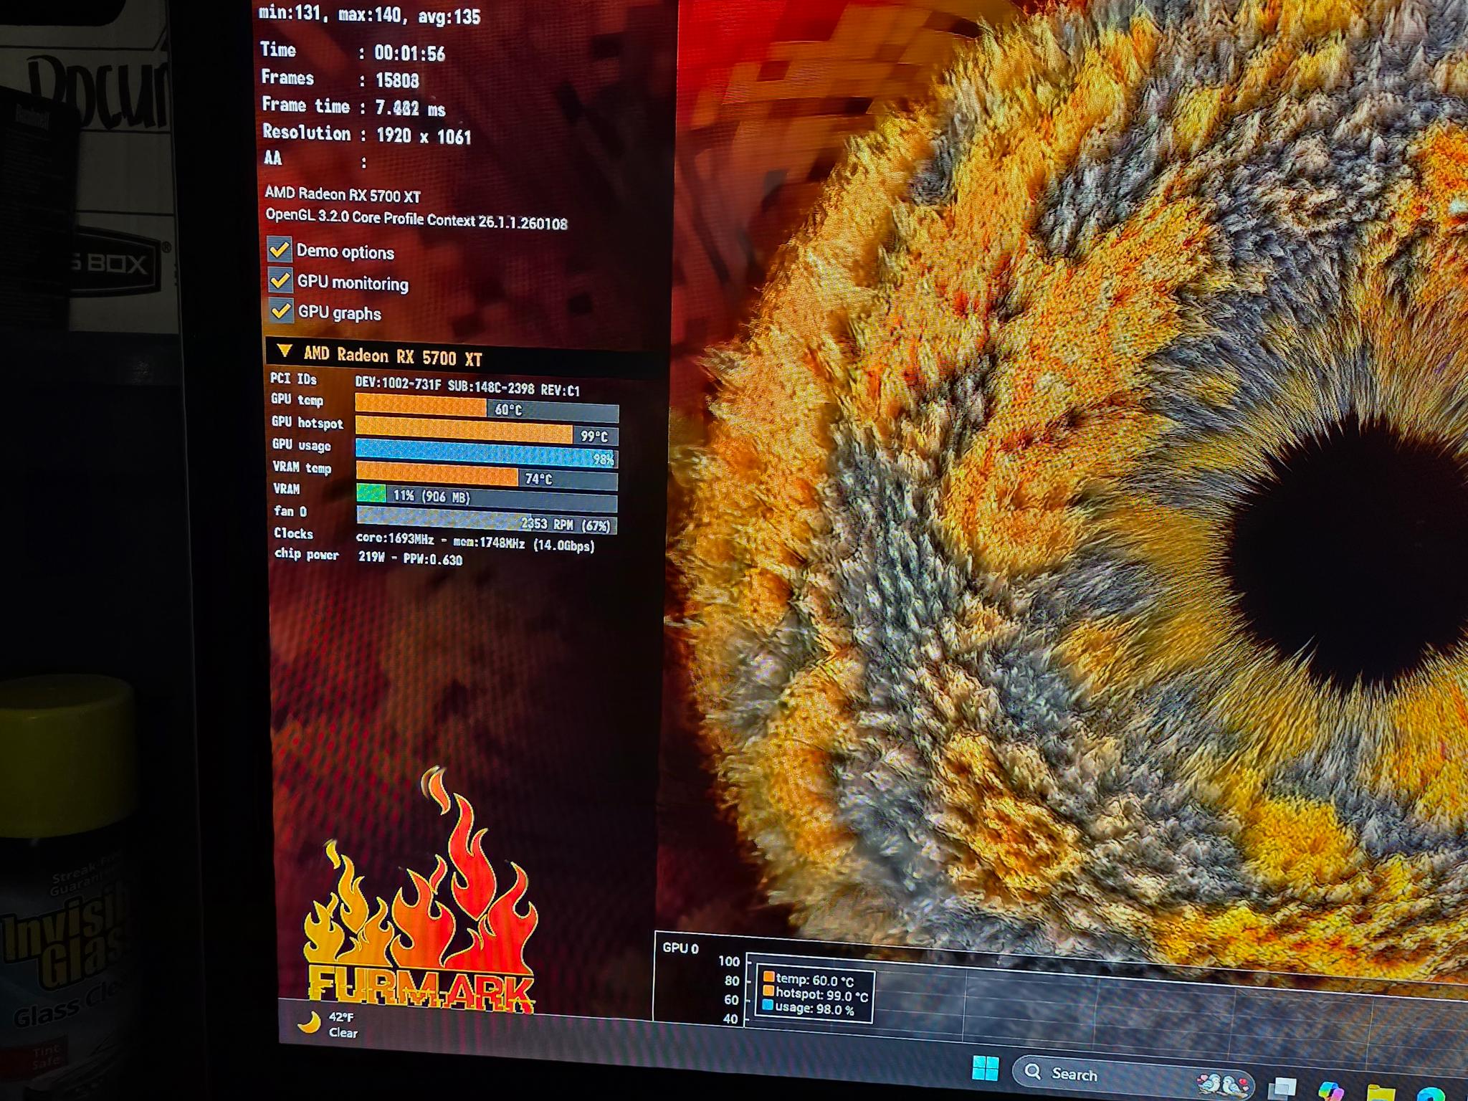The height and width of the screenshot is (1101, 1468).
Task: Click the 'Time : 00:01:56' readout
Action: click(x=353, y=52)
